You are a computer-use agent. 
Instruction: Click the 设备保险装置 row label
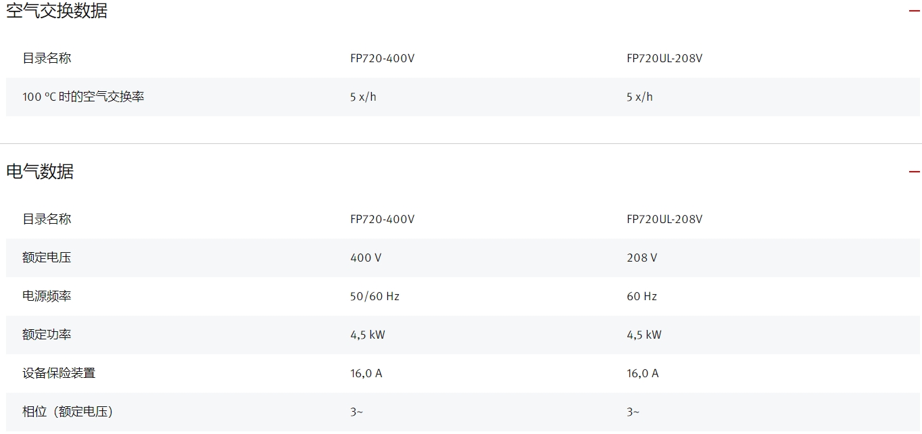pyautogui.click(x=59, y=373)
